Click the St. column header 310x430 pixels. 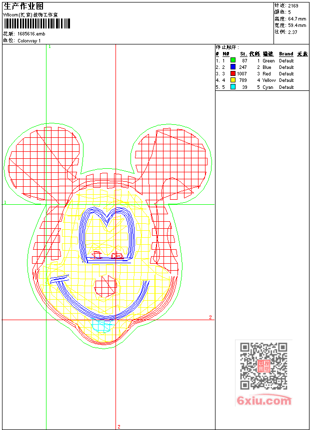click(x=243, y=54)
